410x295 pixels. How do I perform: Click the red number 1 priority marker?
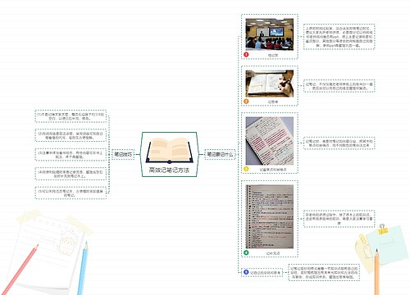click(x=246, y=55)
